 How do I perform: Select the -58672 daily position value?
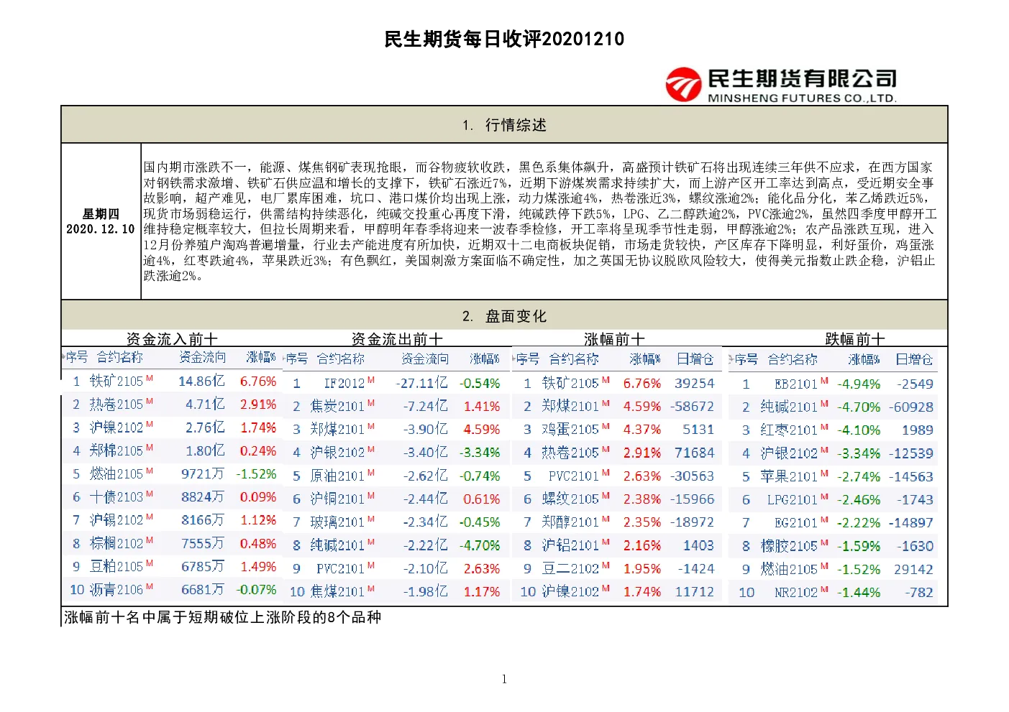pos(692,407)
